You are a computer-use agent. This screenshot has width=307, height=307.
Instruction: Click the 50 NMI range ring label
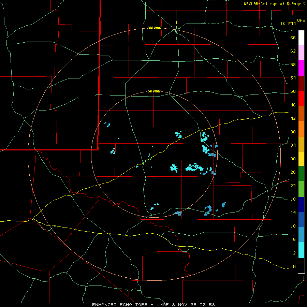pyautogui.click(x=154, y=91)
